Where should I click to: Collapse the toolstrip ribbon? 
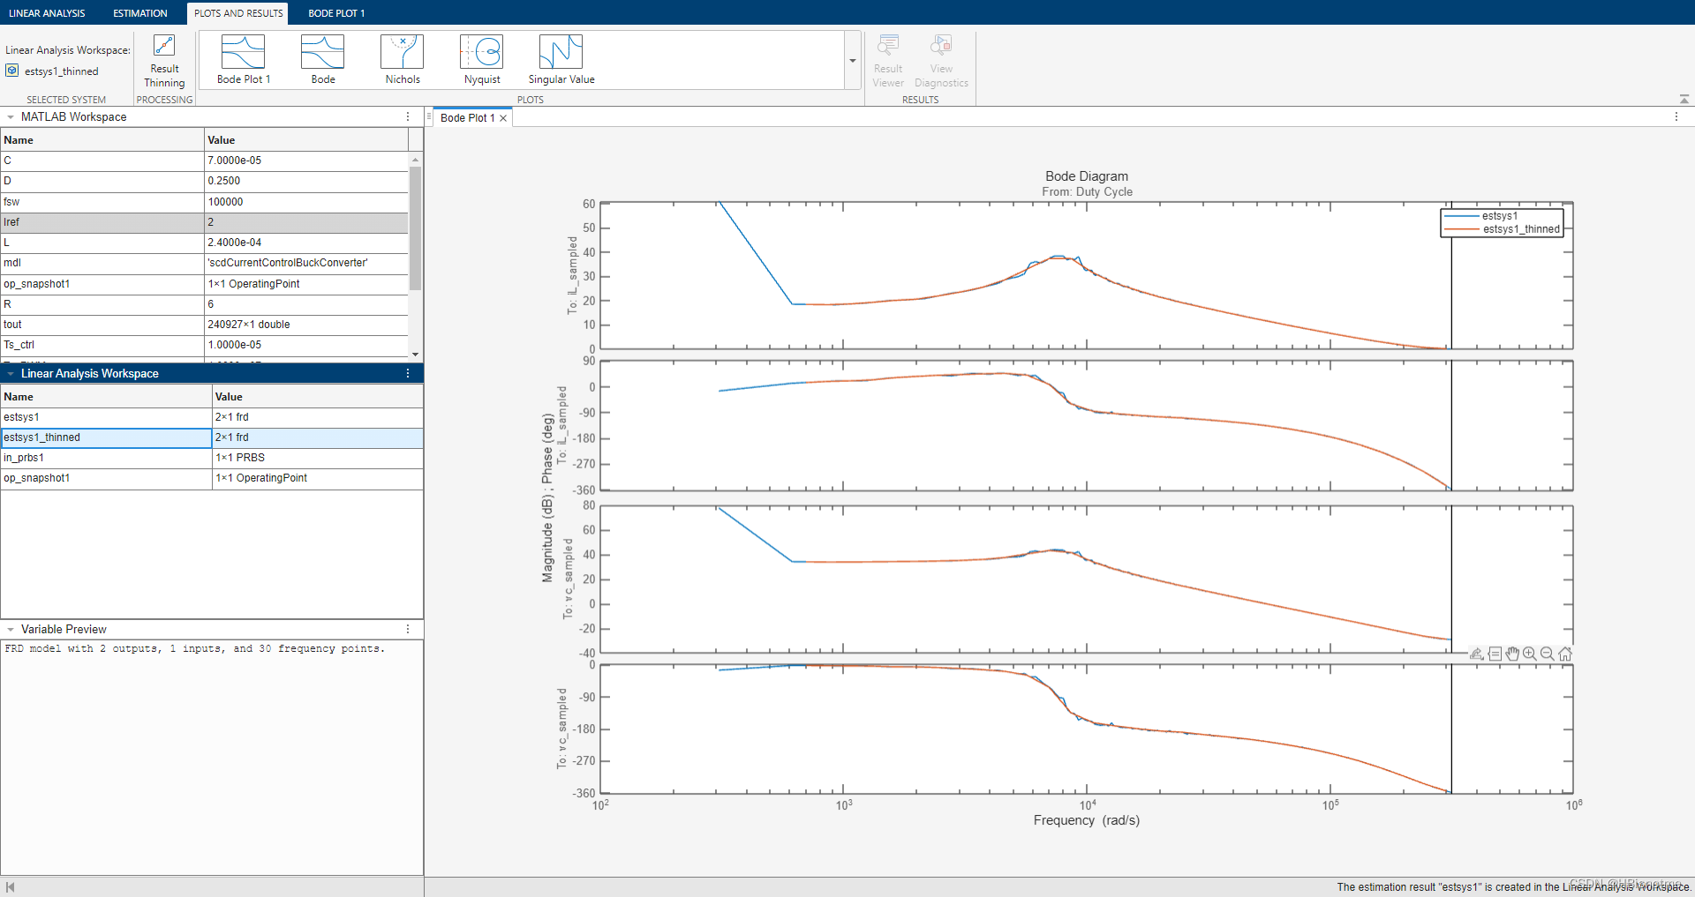pyautogui.click(x=1684, y=99)
